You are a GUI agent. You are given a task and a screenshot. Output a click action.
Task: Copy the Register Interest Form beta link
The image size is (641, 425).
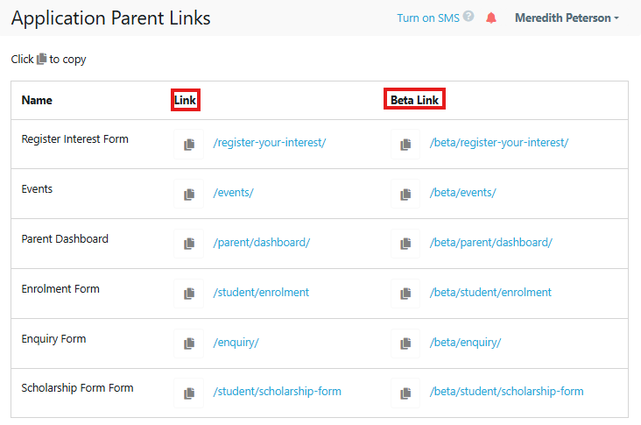click(x=405, y=144)
